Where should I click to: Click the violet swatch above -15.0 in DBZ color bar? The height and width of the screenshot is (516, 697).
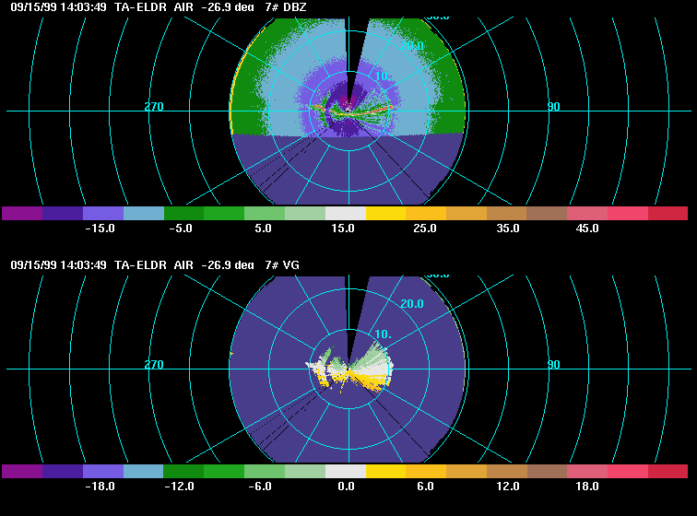[103, 214]
